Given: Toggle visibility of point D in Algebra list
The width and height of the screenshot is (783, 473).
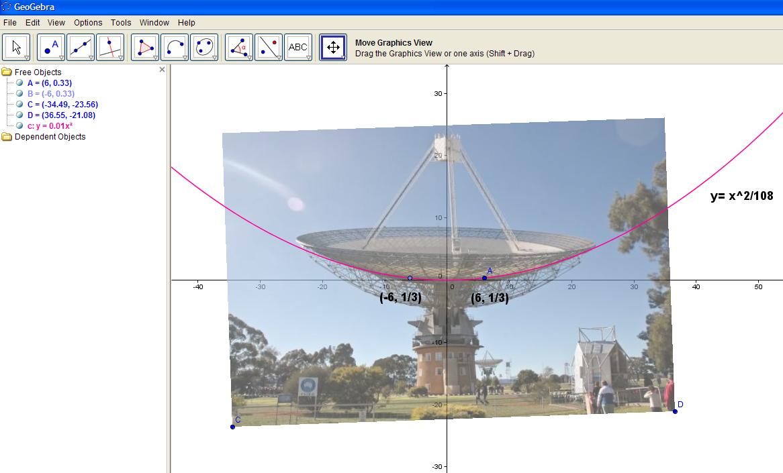Looking at the screenshot, I should 19,115.
